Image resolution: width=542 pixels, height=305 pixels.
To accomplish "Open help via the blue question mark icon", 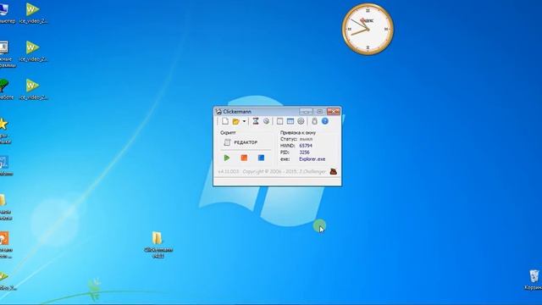I will pos(325,121).
